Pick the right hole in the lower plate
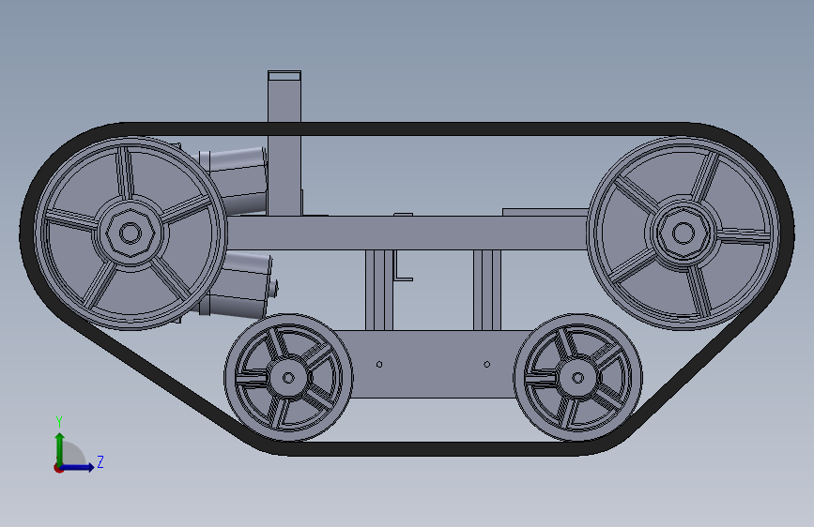The width and height of the screenshot is (814, 527). 487,365
